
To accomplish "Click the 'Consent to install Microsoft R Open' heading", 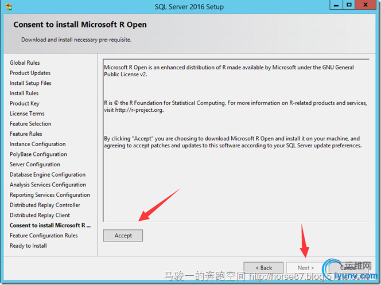I will pyautogui.click(x=80, y=25).
